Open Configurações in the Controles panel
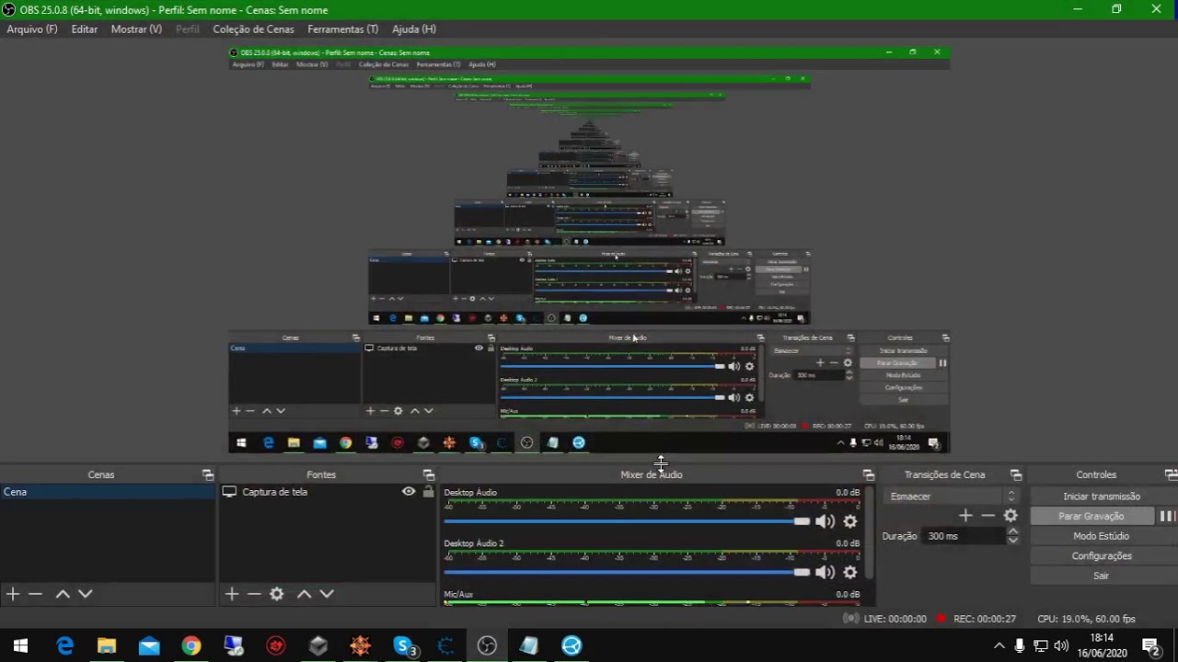The height and width of the screenshot is (662, 1178). pyautogui.click(x=1102, y=556)
